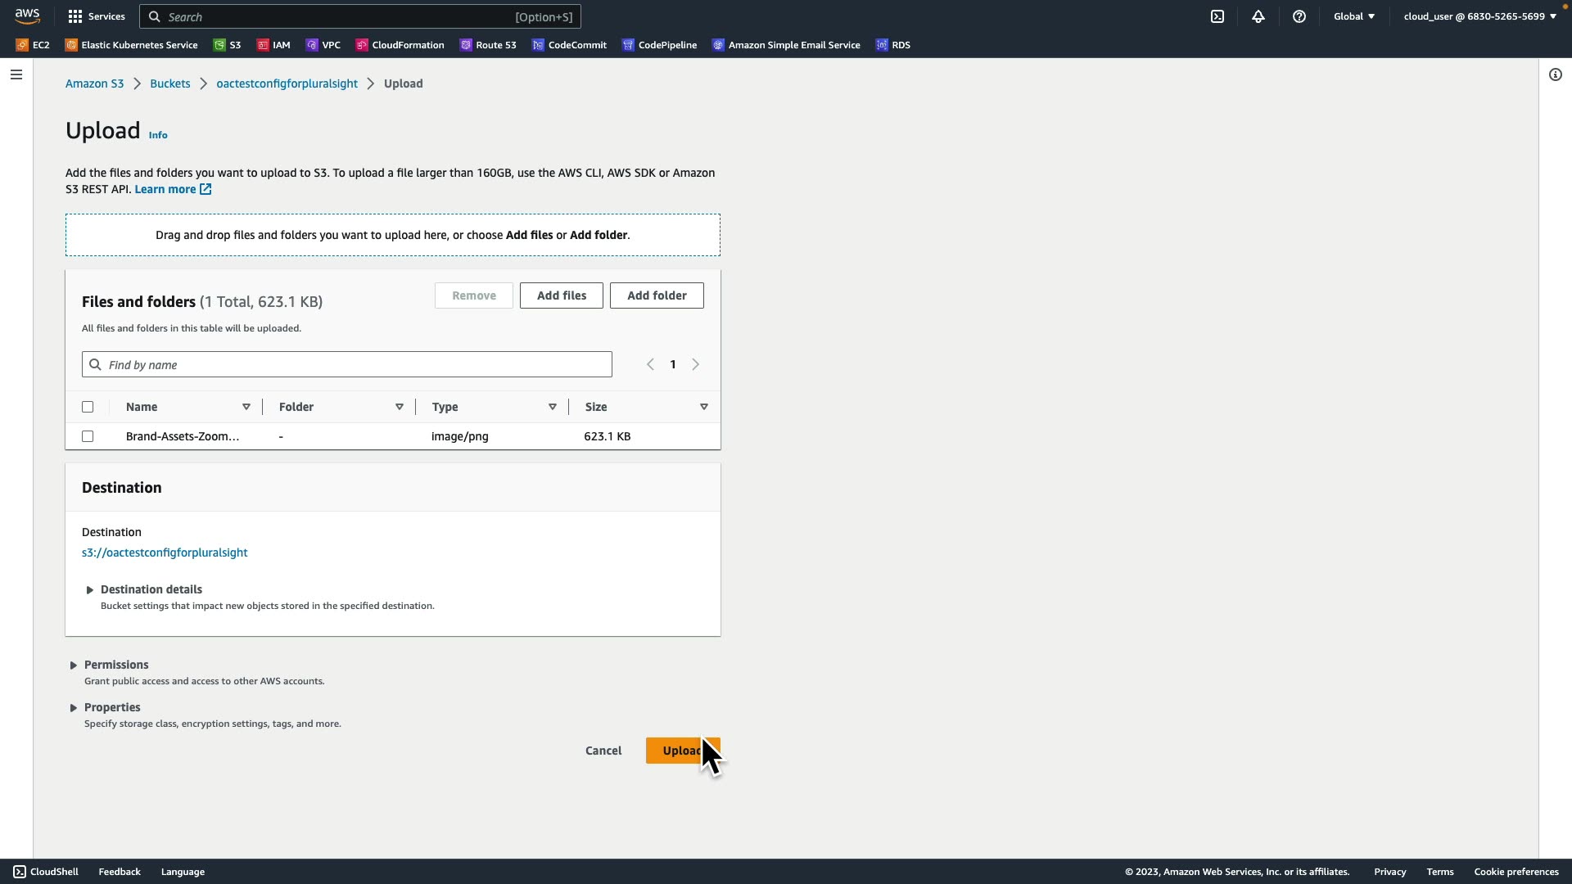Open CloudShell icon in top bar
This screenshot has width=1572, height=884.
(x=1217, y=16)
